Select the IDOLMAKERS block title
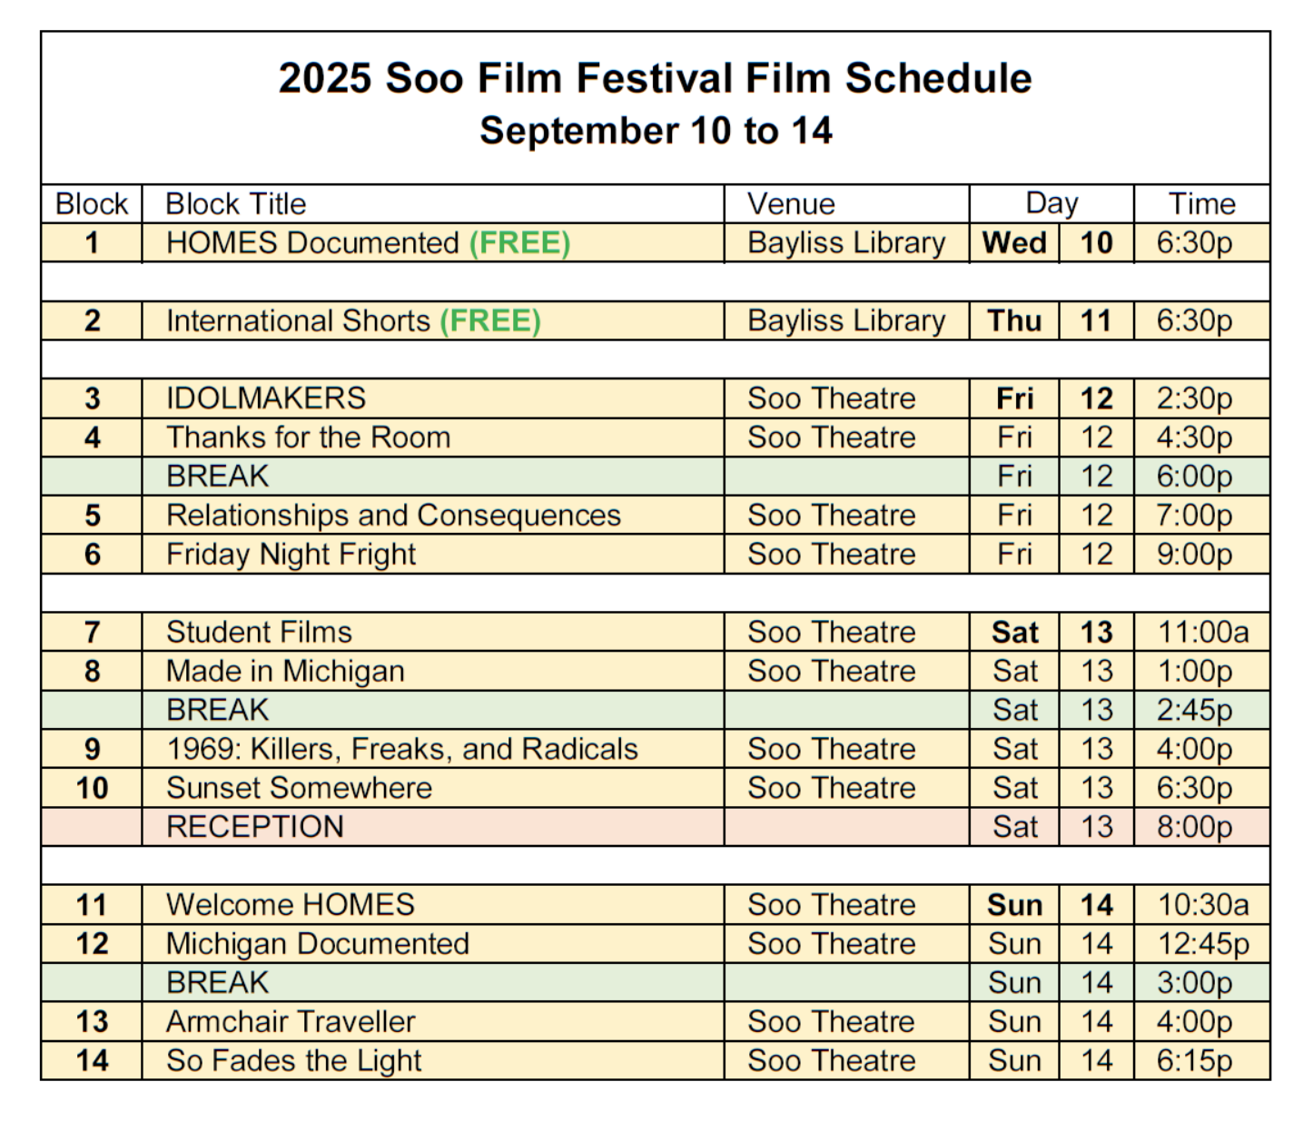 (265, 398)
